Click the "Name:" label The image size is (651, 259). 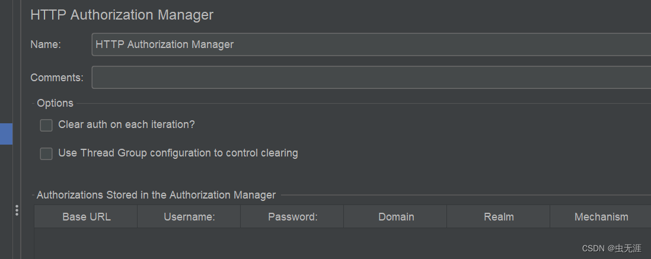(x=46, y=44)
